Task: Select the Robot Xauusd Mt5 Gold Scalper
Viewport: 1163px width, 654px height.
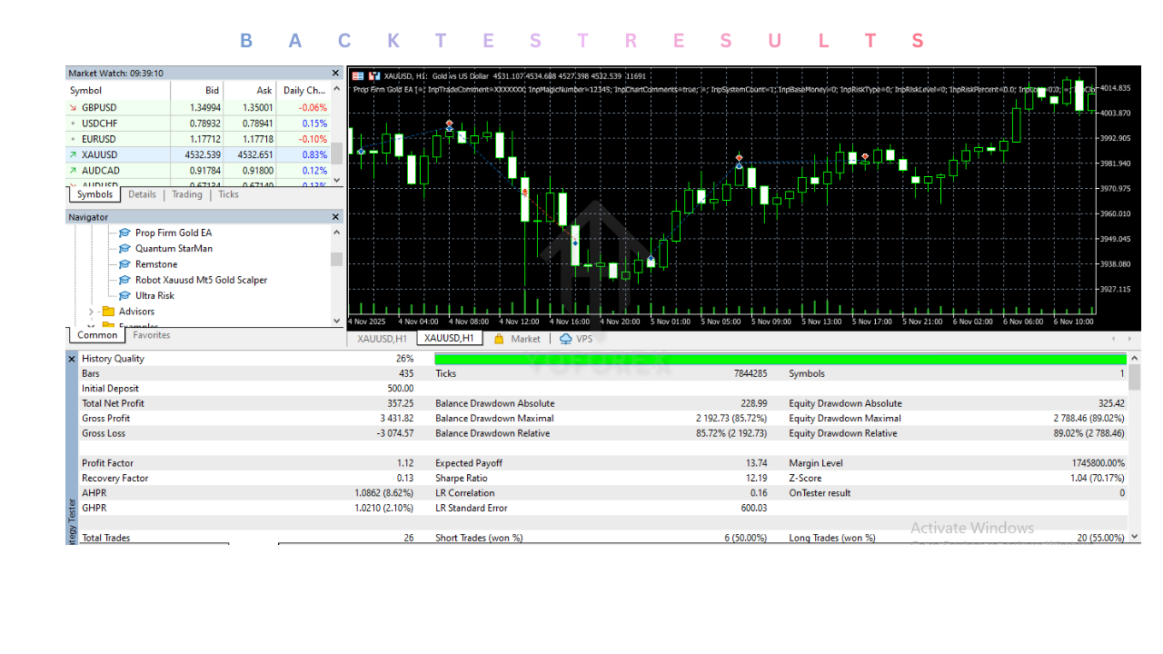Action: [124, 280]
